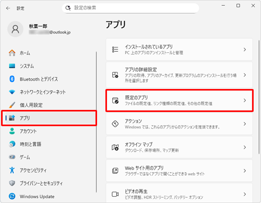Click the オフライン マップ map icon
This screenshot has height=203, width=261.
point(115,148)
